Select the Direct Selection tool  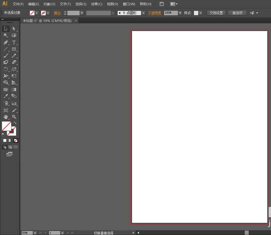14,29
